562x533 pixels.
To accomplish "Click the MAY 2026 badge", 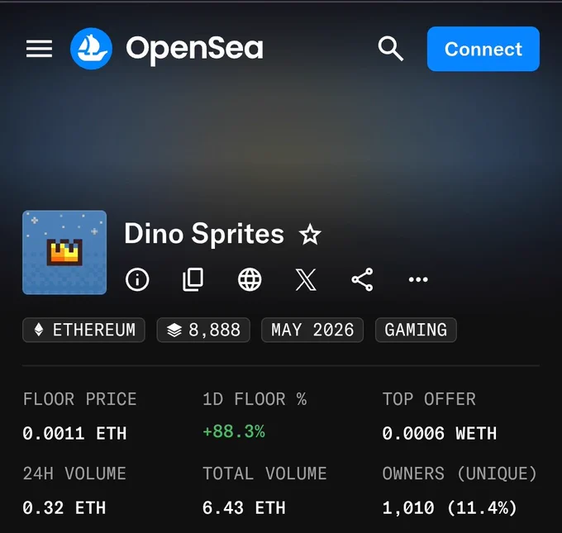I will point(312,330).
